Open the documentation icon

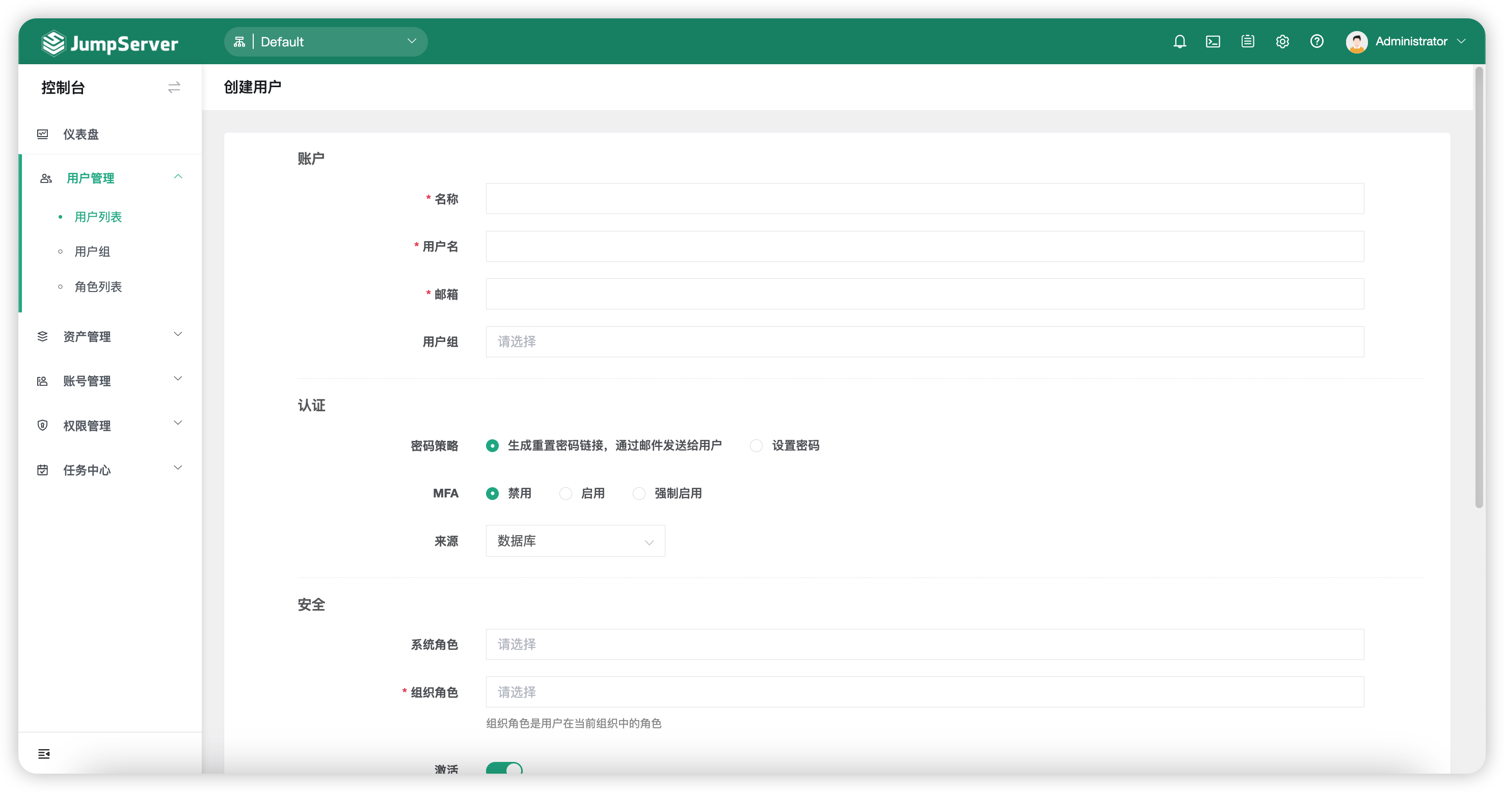[x=1248, y=41]
